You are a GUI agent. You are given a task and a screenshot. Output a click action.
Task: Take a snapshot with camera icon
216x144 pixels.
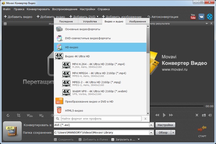coord(204,115)
